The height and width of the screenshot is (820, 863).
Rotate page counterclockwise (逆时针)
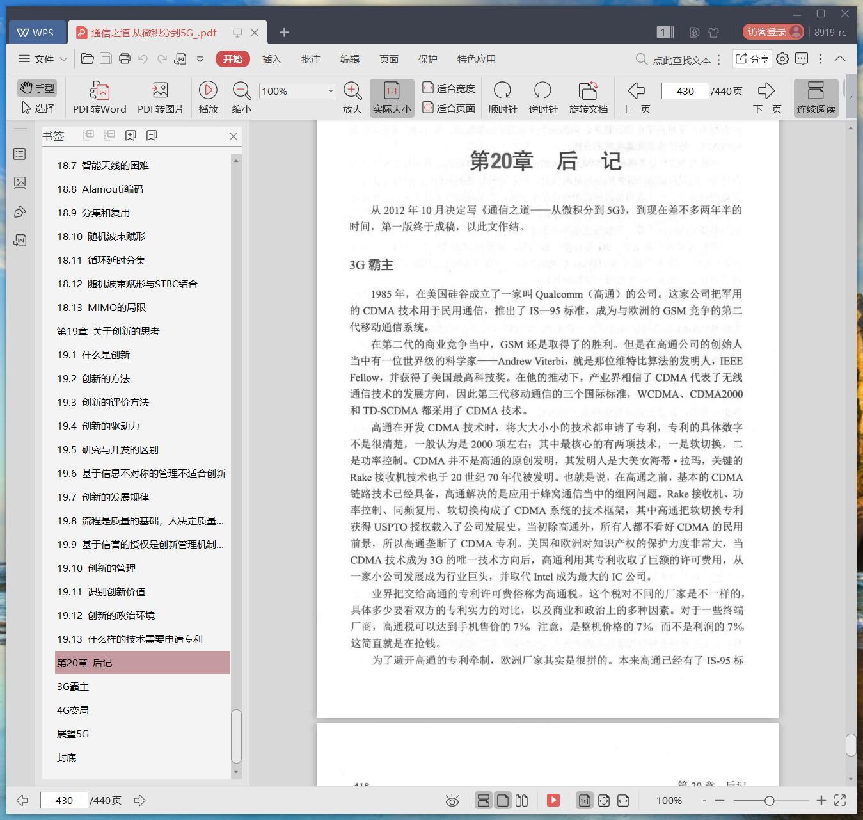pyautogui.click(x=542, y=98)
